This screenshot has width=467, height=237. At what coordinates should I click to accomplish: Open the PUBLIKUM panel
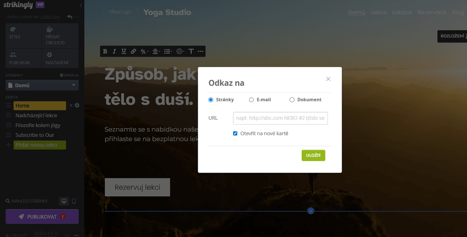point(24,58)
